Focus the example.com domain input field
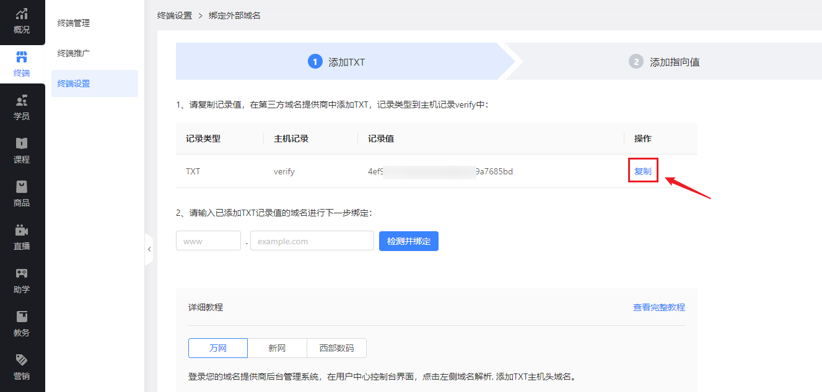The width and height of the screenshot is (822, 392). [312, 241]
